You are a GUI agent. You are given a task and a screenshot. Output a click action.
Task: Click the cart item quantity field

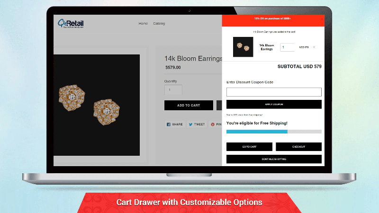click(x=288, y=47)
